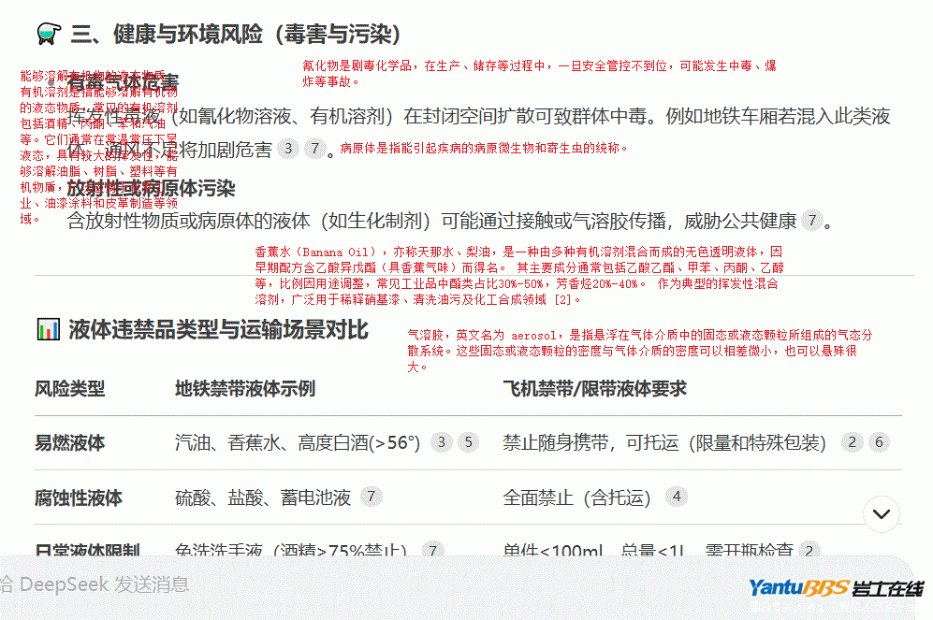Click citation badge 3 after 通风不足将加剧危害
Screen dimensions: 933x620
(x=289, y=149)
